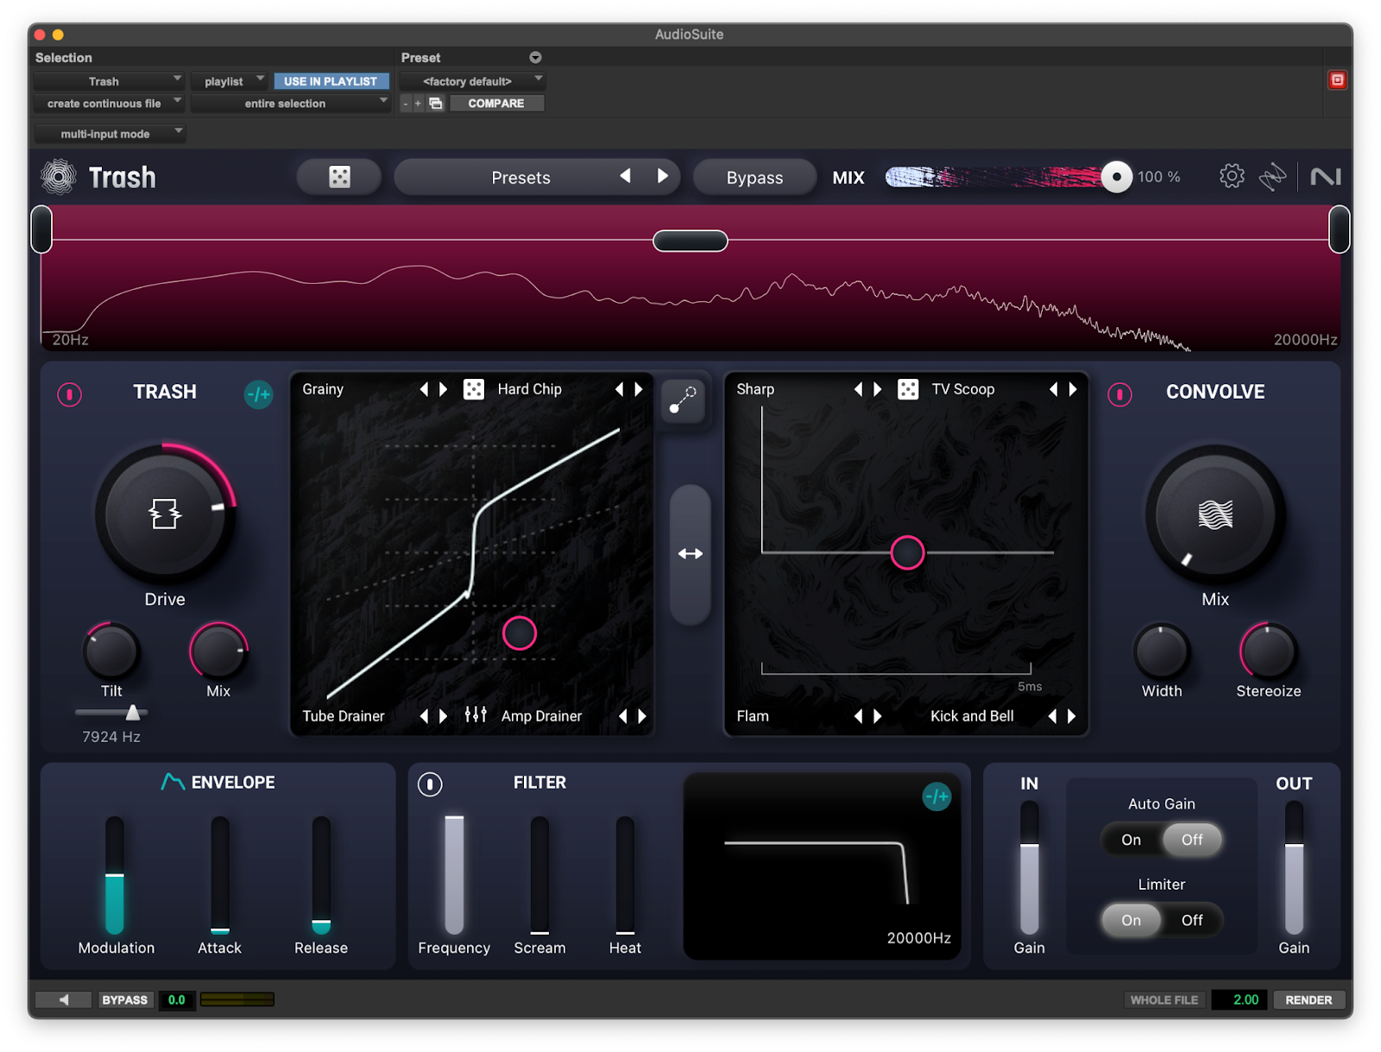Click the previous arrow next to Kick and Bell

tap(1052, 716)
